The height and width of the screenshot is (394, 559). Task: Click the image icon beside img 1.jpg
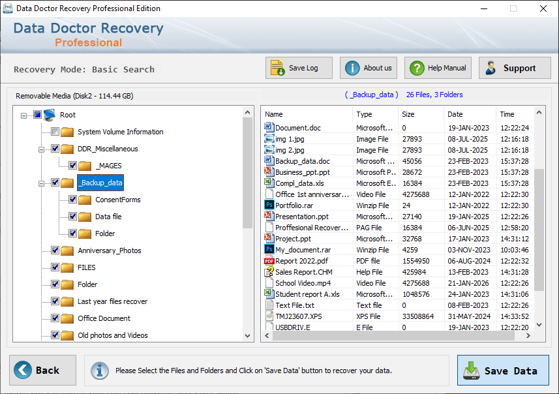click(x=269, y=138)
